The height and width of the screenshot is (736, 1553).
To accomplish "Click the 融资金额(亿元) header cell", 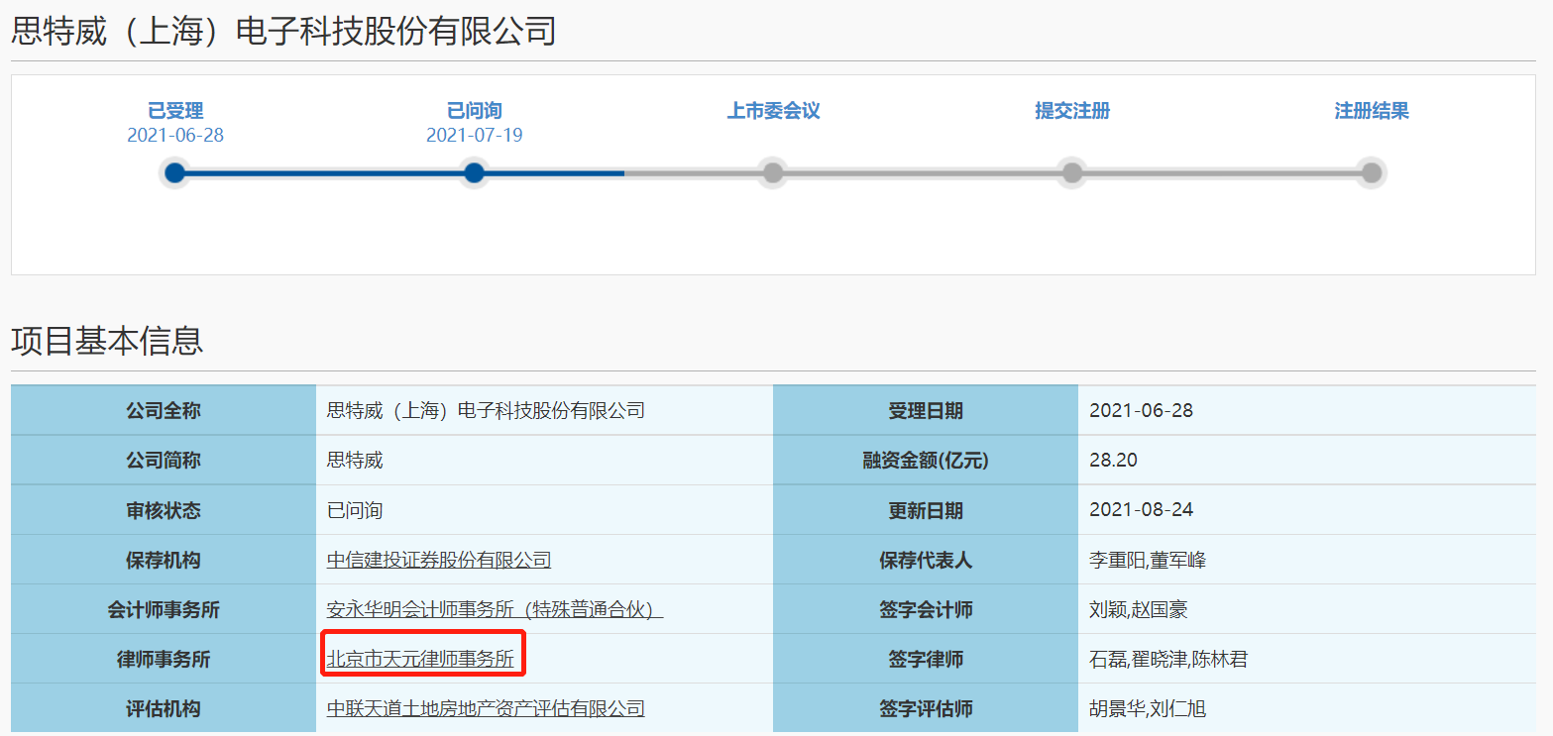I will [x=926, y=461].
